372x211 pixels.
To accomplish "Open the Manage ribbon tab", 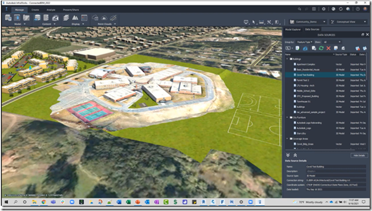I will [19, 10].
